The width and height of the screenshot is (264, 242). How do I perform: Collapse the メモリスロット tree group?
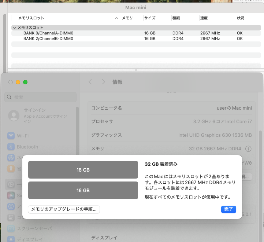coord(15,27)
